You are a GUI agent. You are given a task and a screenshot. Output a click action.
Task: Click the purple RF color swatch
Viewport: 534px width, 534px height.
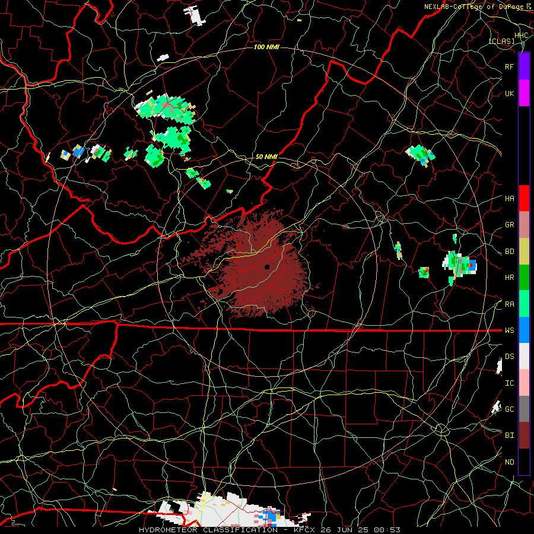(524, 66)
